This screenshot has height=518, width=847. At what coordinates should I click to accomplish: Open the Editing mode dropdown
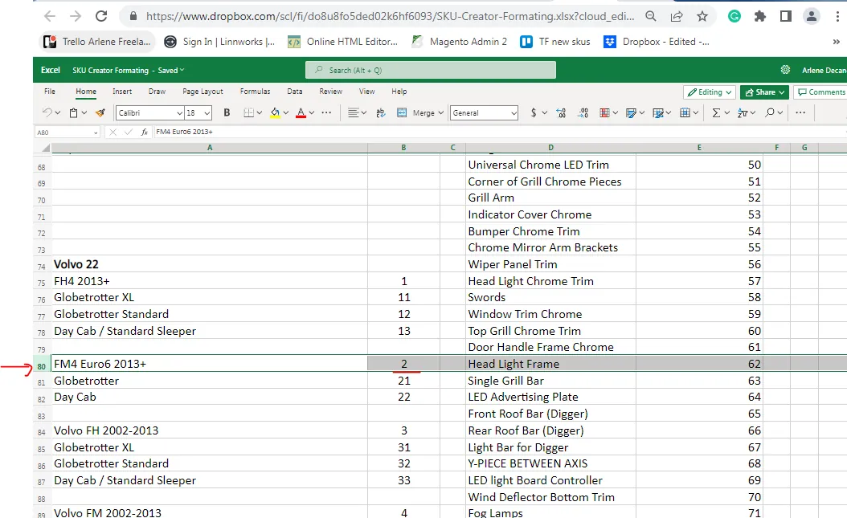click(x=710, y=92)
